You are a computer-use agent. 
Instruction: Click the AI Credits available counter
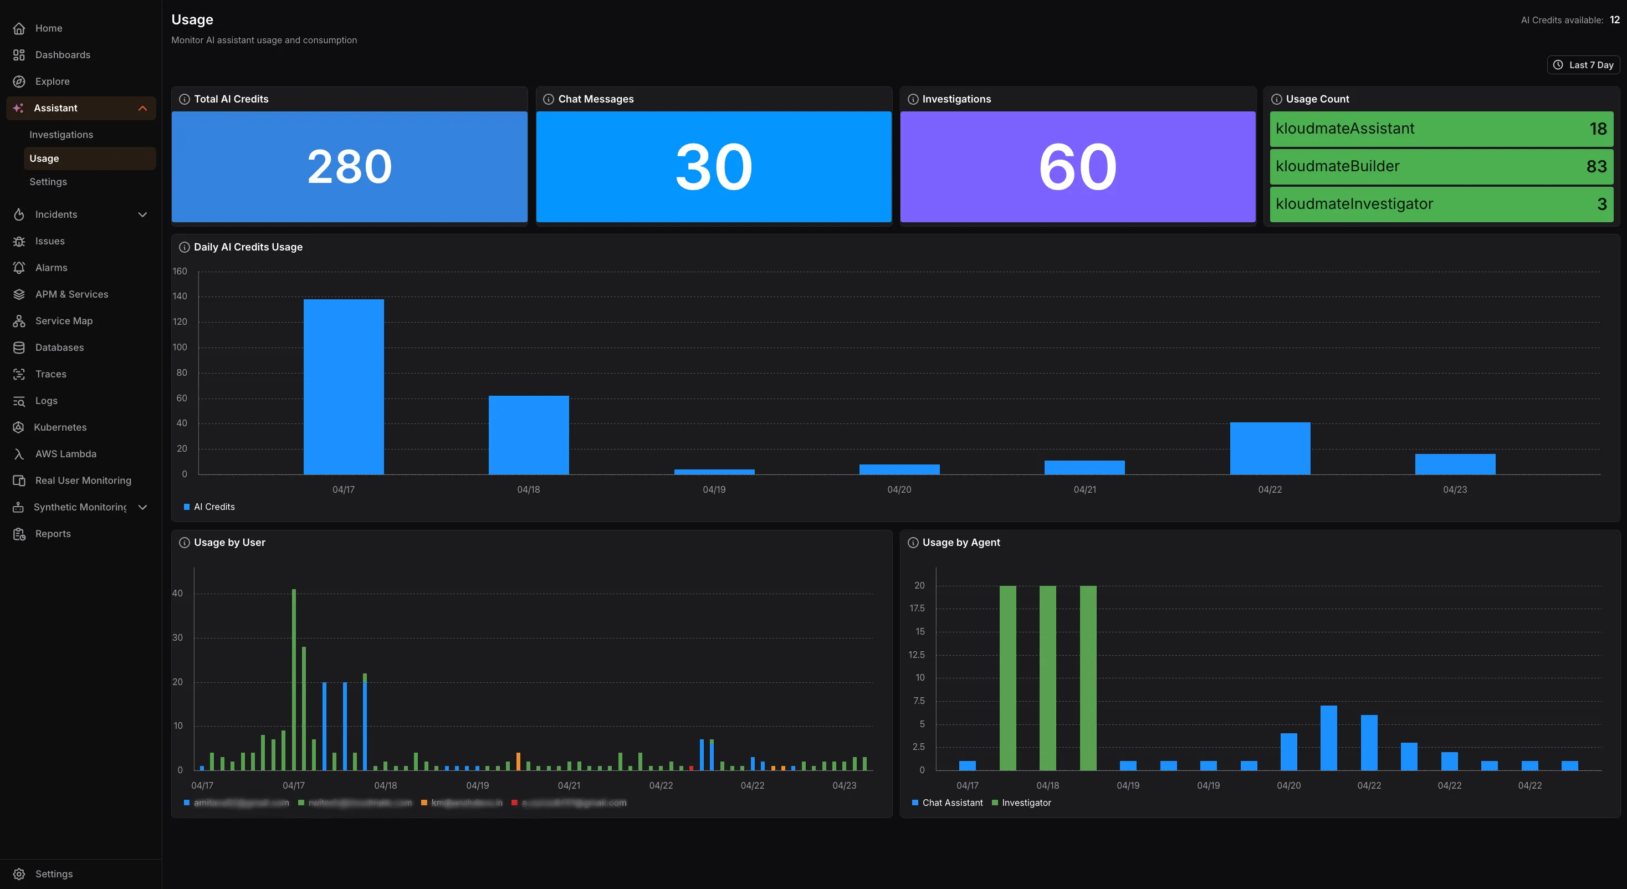tap(1570, 20)
